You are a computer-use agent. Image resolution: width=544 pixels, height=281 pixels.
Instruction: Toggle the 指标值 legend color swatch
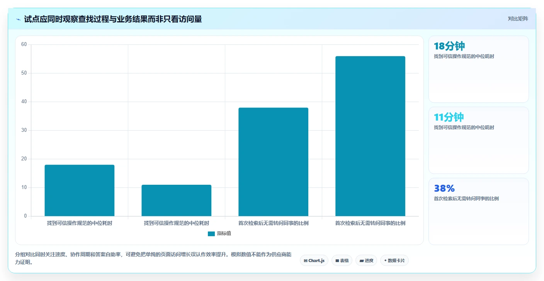pyautogui.click(x=211, y=233)
